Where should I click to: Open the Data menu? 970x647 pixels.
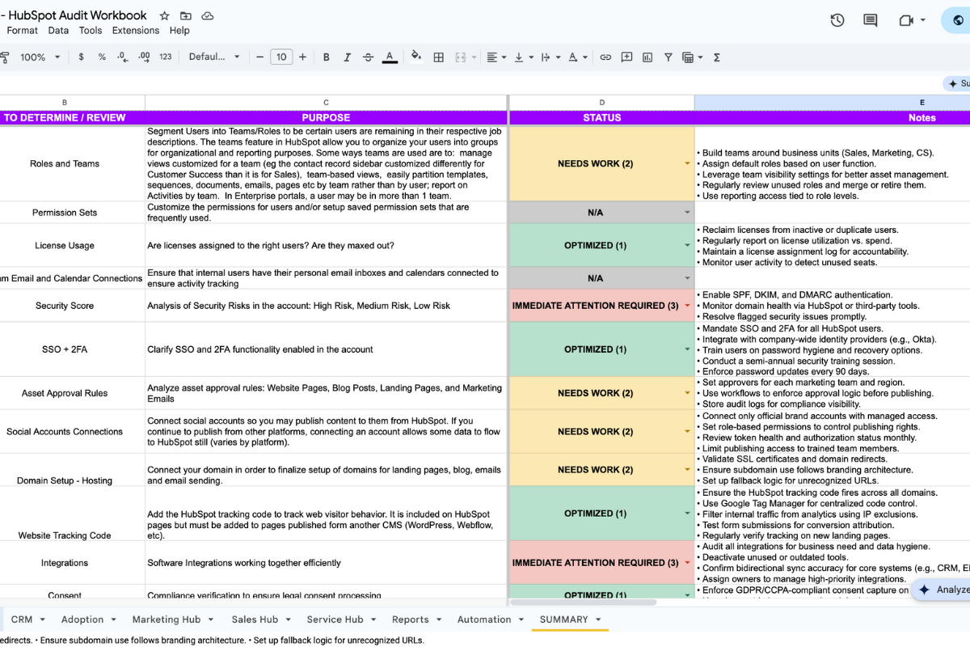[58, 31]
